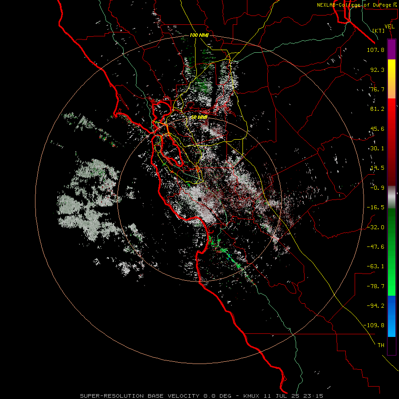399x399 pixels.
Task: Click the 92.3 velocity scale value
Action: (377, 70)
